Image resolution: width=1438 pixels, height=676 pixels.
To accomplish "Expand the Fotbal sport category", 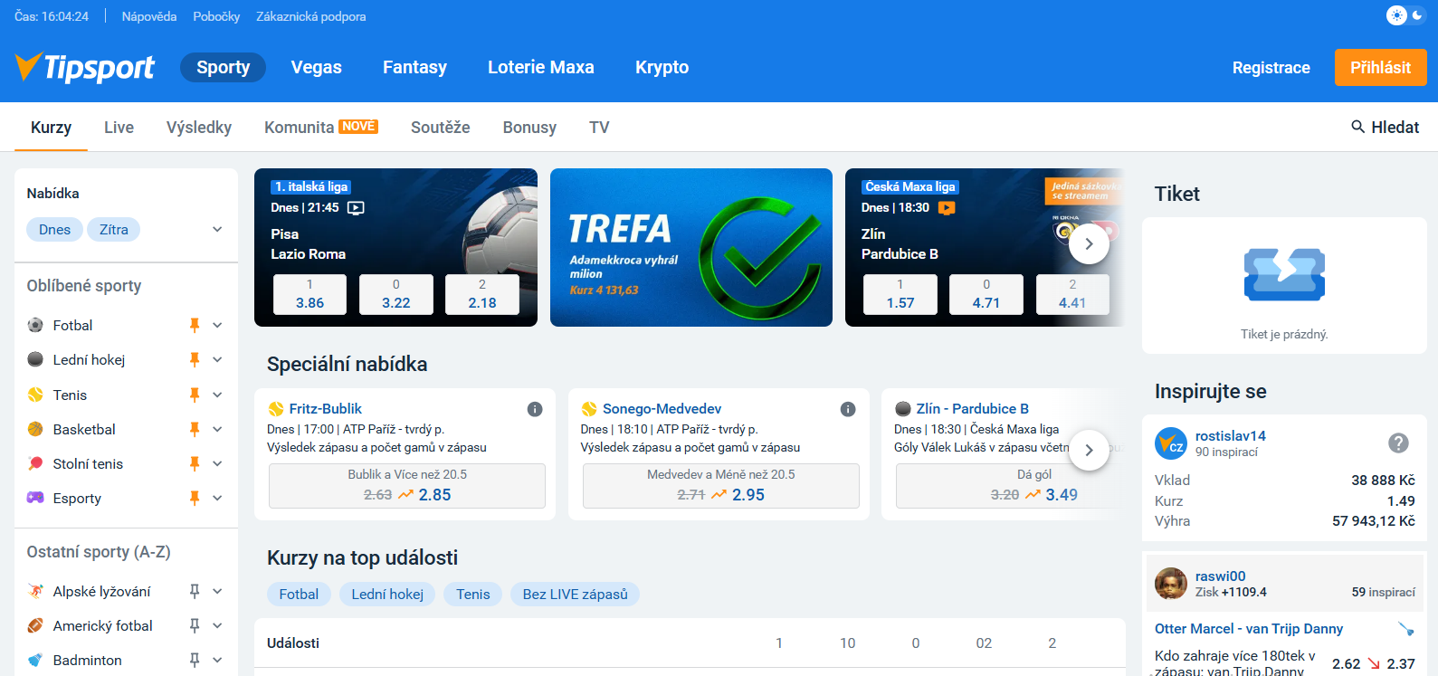I will [217, 325].
